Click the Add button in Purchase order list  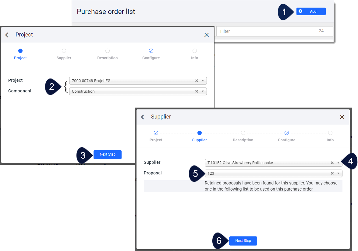tap(311, 11)
